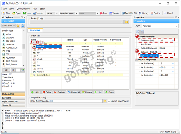Select the External Bottom row
This screenshot has height=134, width=181.
[76, 75]
